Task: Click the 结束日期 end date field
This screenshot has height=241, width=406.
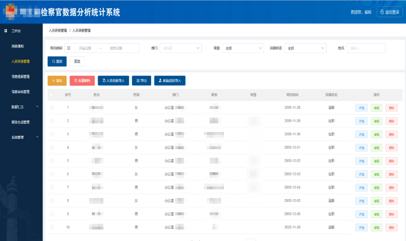Action: (x=116, y=48)
